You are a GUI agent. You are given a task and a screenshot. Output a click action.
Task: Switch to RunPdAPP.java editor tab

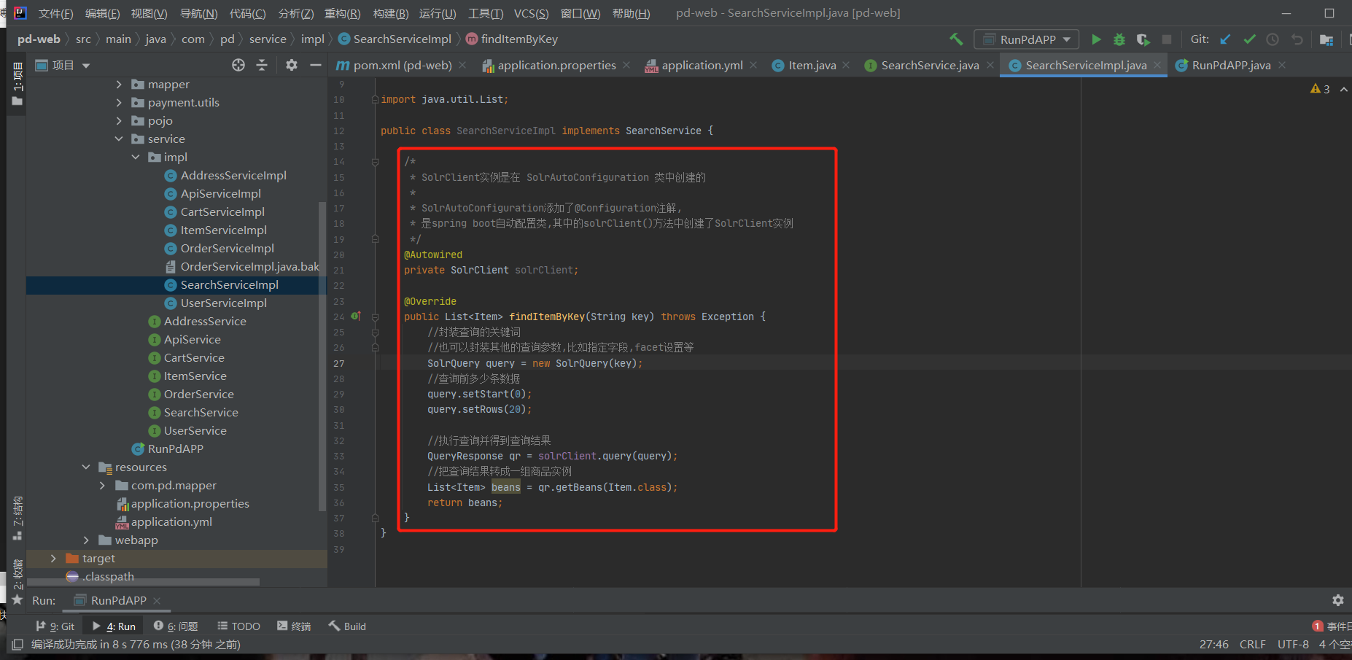point(1231,66)
